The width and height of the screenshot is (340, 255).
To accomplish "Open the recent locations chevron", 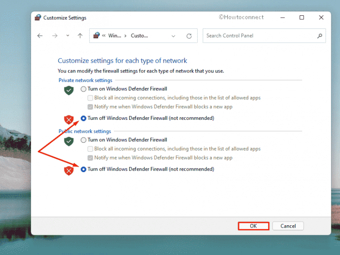I will point(68,36).
